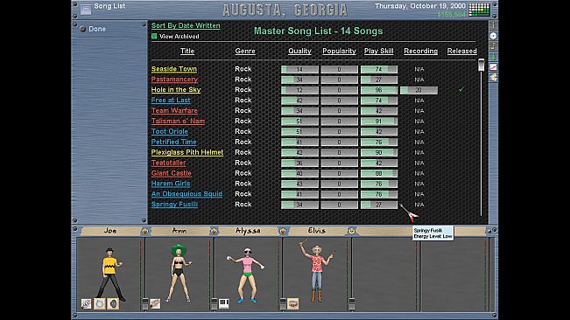Click the green money balance amount

pos(451,15)
